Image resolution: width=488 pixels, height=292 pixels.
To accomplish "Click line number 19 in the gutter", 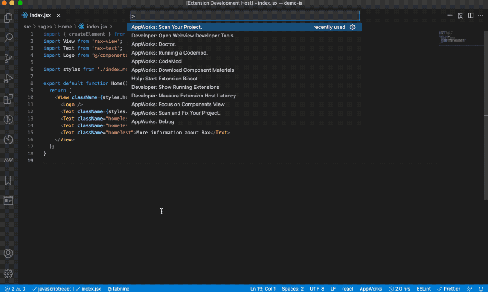I will (30, 161).
